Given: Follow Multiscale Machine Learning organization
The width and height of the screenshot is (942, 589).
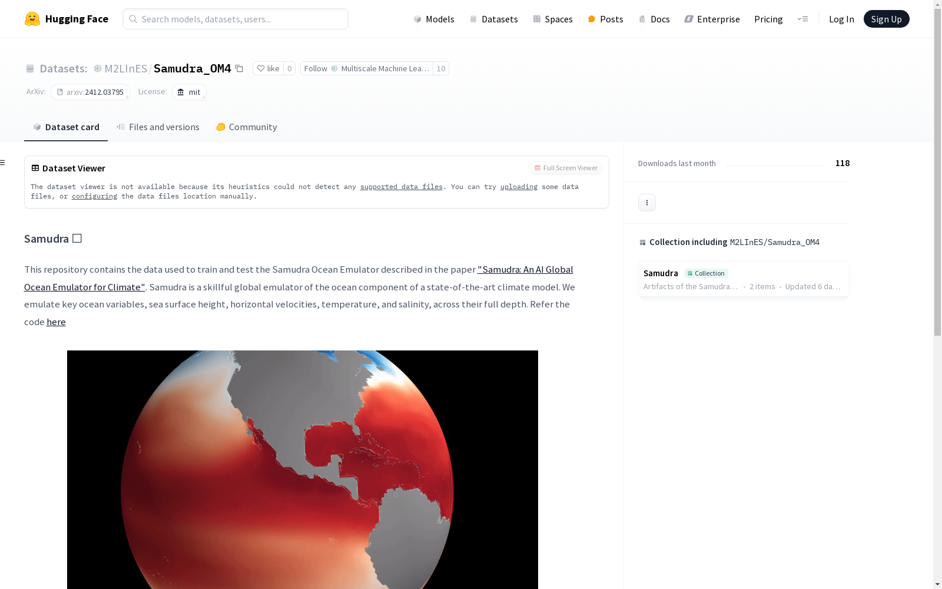Looking at the screenshot, I should pos(366,68).
